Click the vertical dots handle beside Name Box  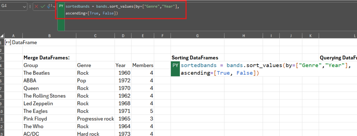tap(30, 7)
